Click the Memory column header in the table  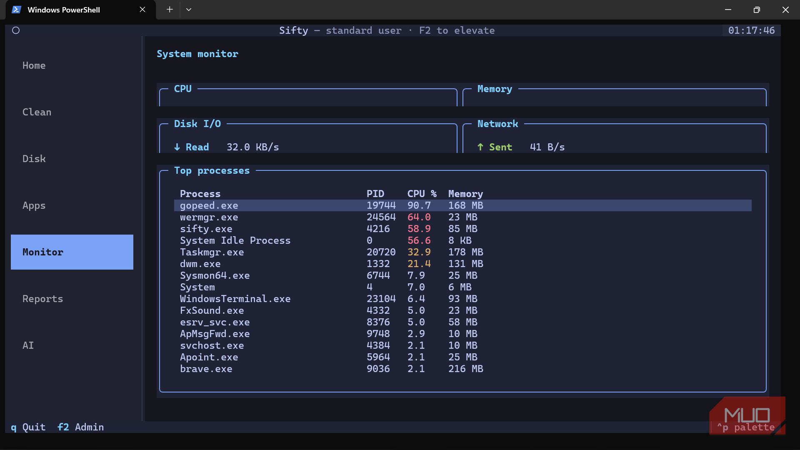pos(465,194)
